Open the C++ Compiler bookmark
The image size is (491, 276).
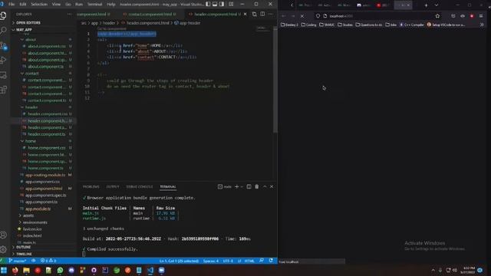tap(412, 25)
